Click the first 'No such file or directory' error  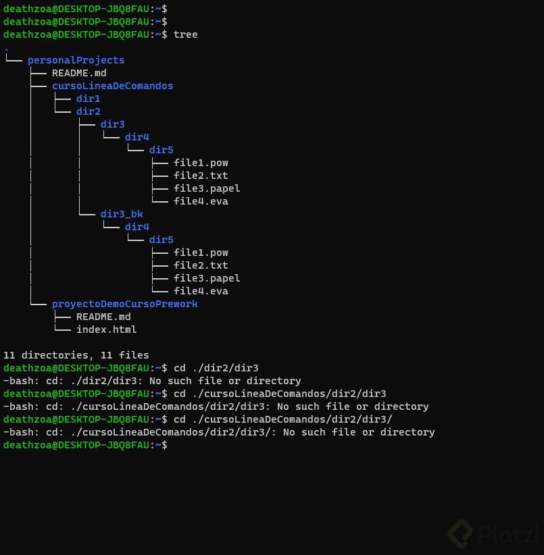[x=225, y=381]
